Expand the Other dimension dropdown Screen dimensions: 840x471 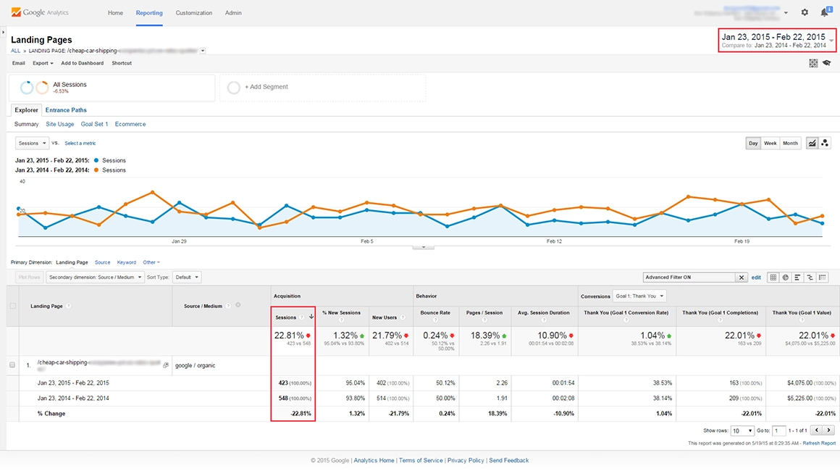pyautogui.click(x=151, y=262)
